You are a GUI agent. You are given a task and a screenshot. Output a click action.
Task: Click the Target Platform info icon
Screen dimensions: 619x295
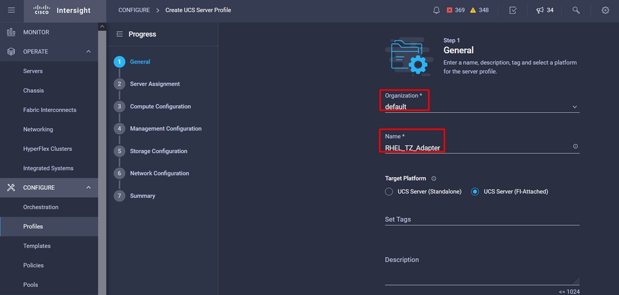(434, 178)
